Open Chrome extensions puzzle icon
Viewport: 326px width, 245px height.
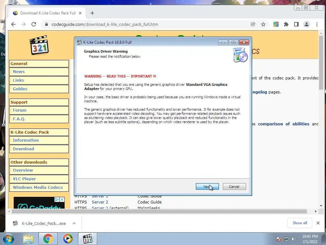pyautogui.click(x=286, y=24)
